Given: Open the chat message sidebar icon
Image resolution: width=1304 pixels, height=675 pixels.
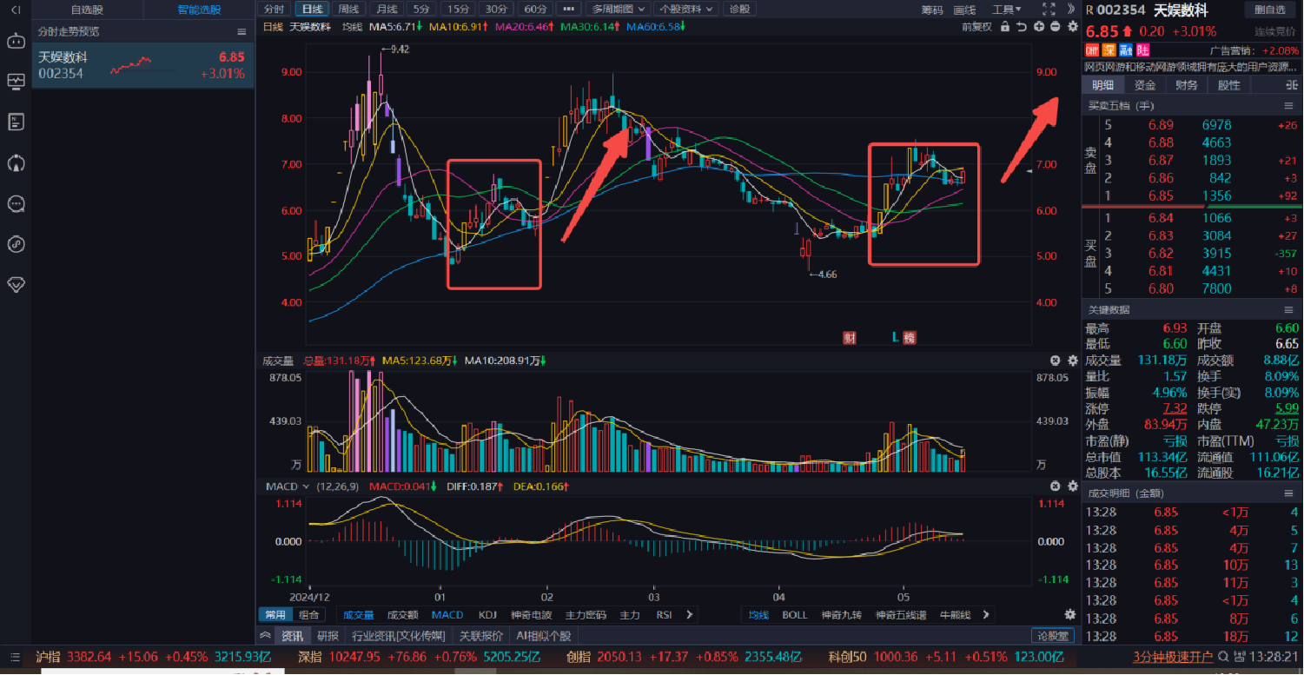Looking at the screenshot, I should 16,203.
